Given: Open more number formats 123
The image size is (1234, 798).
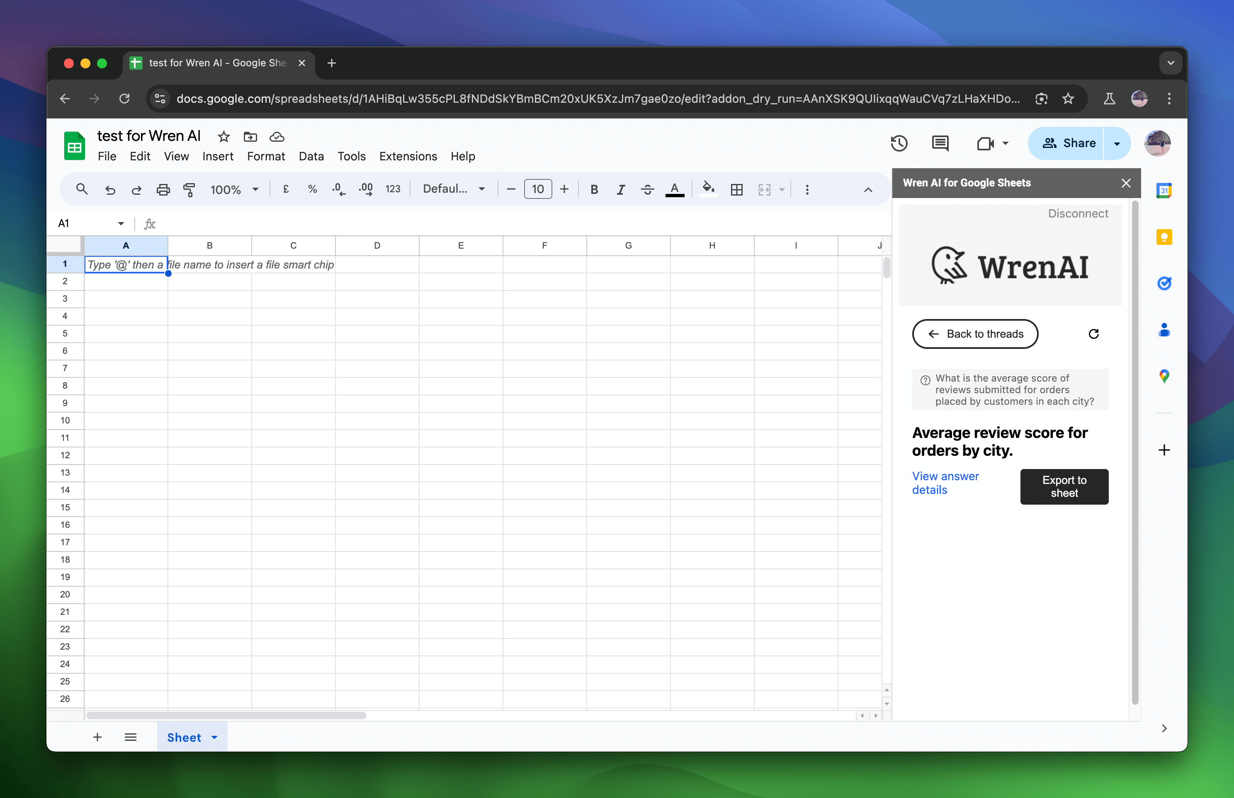Looking at the screenshot, I should coord(393,189).
